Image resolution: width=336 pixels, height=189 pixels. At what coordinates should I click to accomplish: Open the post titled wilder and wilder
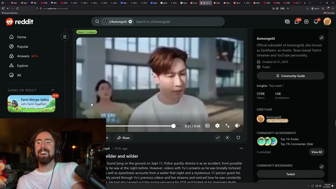pos(122,156)
